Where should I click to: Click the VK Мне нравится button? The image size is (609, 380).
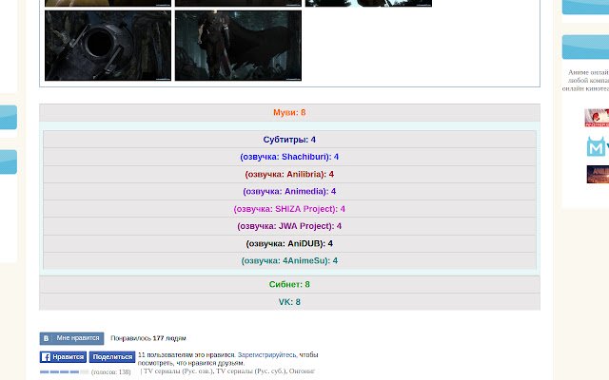click(71, 338)
